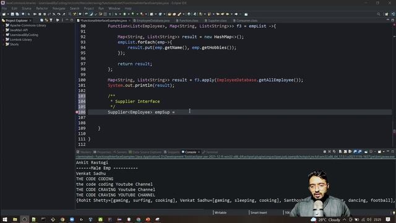
Task: Open File Explorer from the taskbar
Action: (15, 219)
